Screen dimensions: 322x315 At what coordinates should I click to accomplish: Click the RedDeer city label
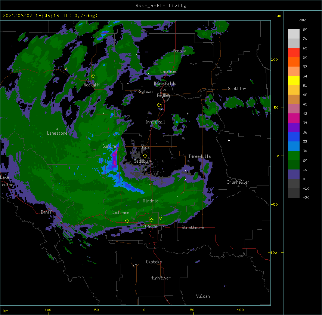[x=164, y=95]
